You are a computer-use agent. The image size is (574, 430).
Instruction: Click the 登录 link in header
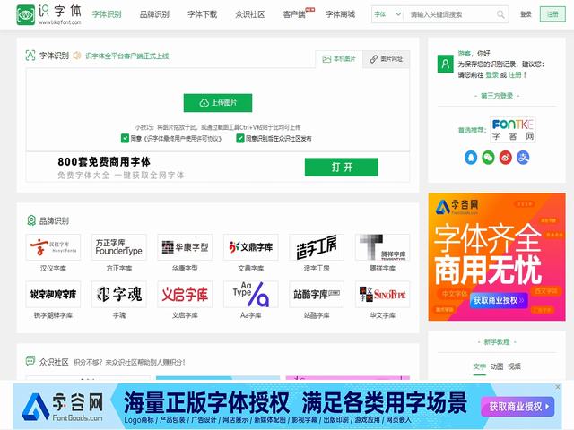[x=526, y=14]
